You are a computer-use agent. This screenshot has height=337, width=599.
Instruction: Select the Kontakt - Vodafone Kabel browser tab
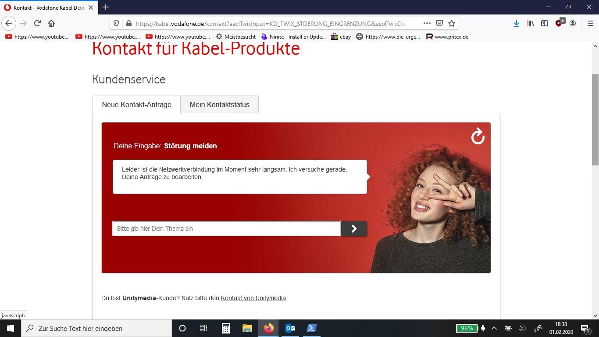[48, 7]
